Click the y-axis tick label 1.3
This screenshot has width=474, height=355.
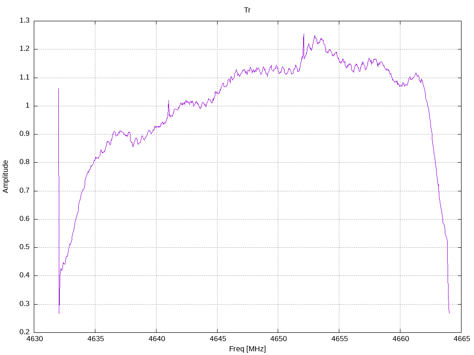25,20
